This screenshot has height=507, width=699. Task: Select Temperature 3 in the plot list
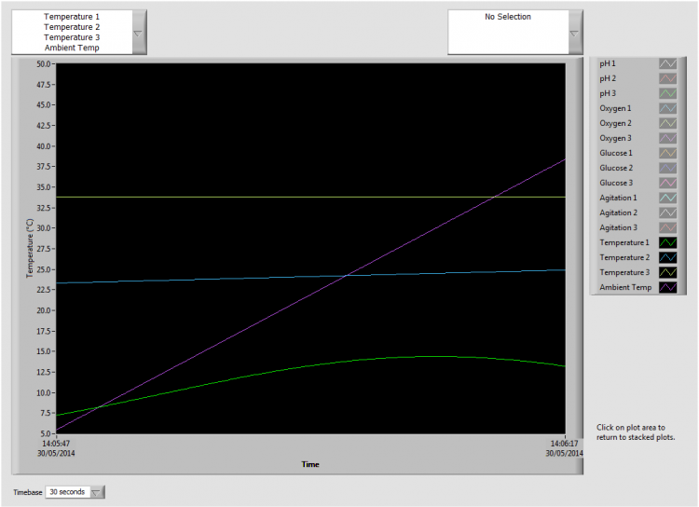(72, 37)
